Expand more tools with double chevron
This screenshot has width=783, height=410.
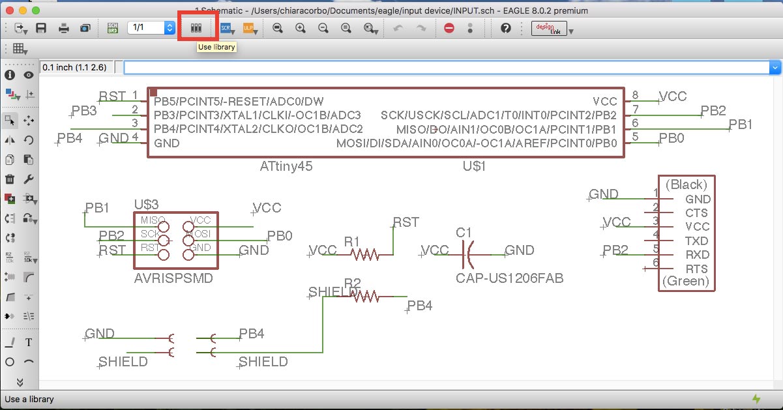(20, 381)
